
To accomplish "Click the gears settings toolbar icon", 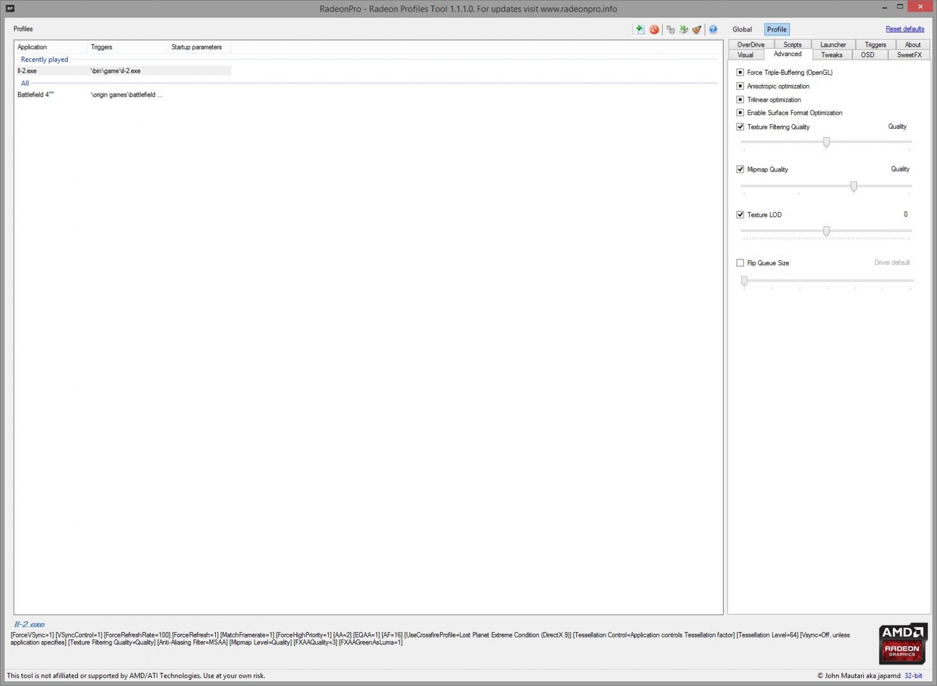I will [x=670, y=29].
